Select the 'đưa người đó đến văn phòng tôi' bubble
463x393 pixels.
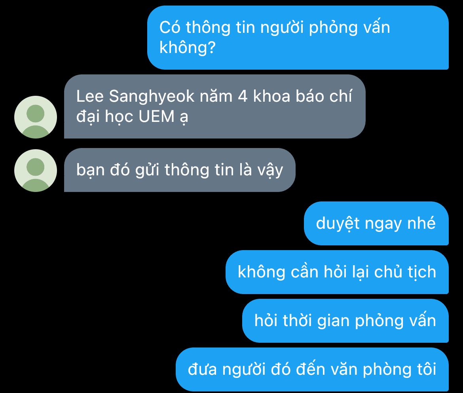click(x=312, y=369)
